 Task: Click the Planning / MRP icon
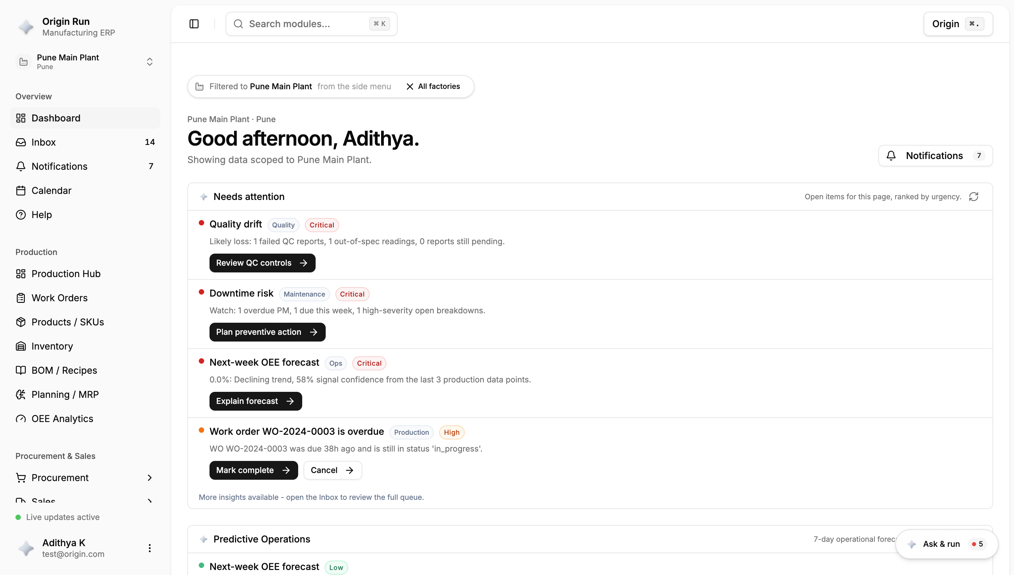pos(20,394)
